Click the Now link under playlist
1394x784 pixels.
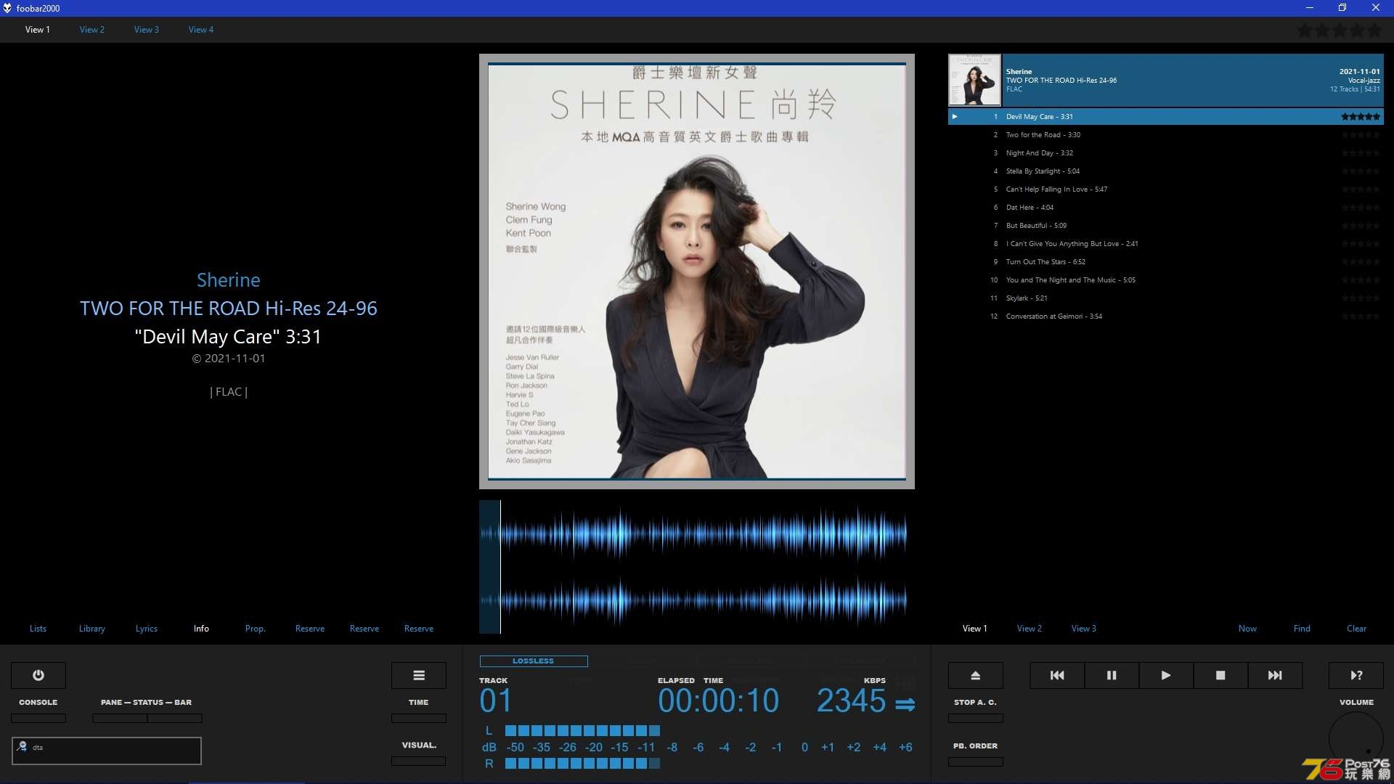[1247, 629]
